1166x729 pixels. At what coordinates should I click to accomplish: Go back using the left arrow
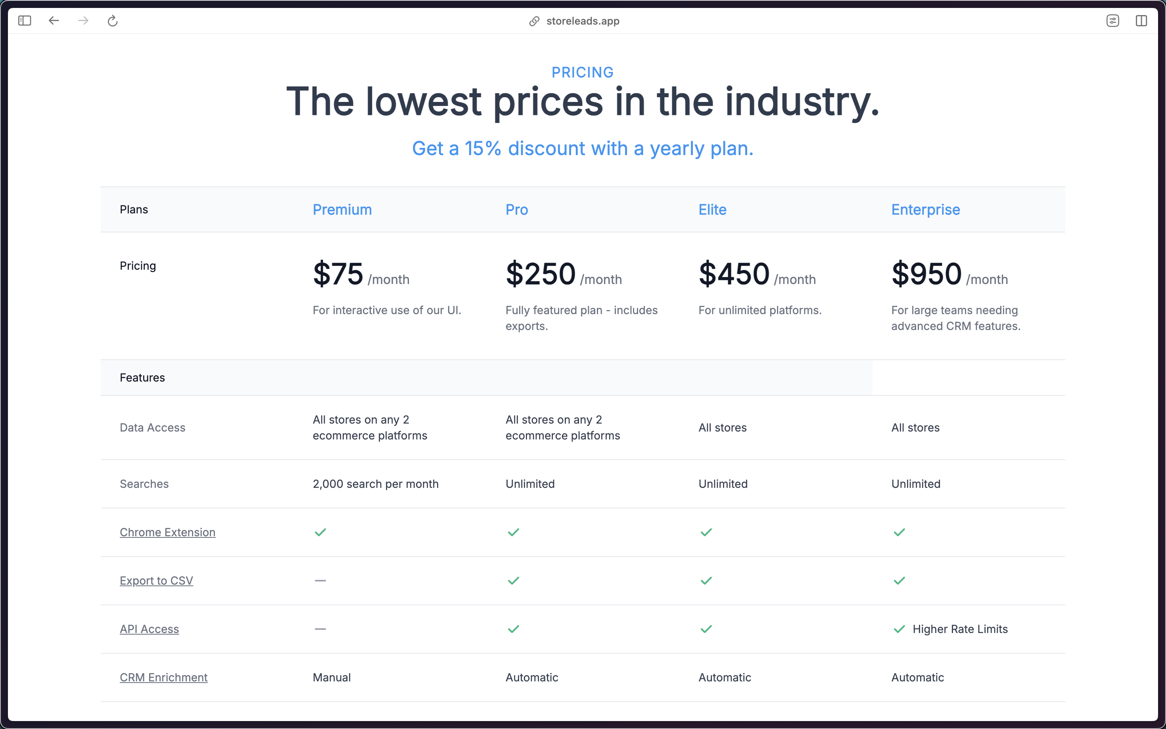point(54,21)
